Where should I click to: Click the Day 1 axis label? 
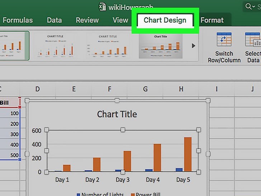pos(62,179)
